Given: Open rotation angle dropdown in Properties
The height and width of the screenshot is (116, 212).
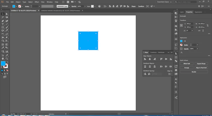Looking at the screenshot, I should tap(192, 31).
